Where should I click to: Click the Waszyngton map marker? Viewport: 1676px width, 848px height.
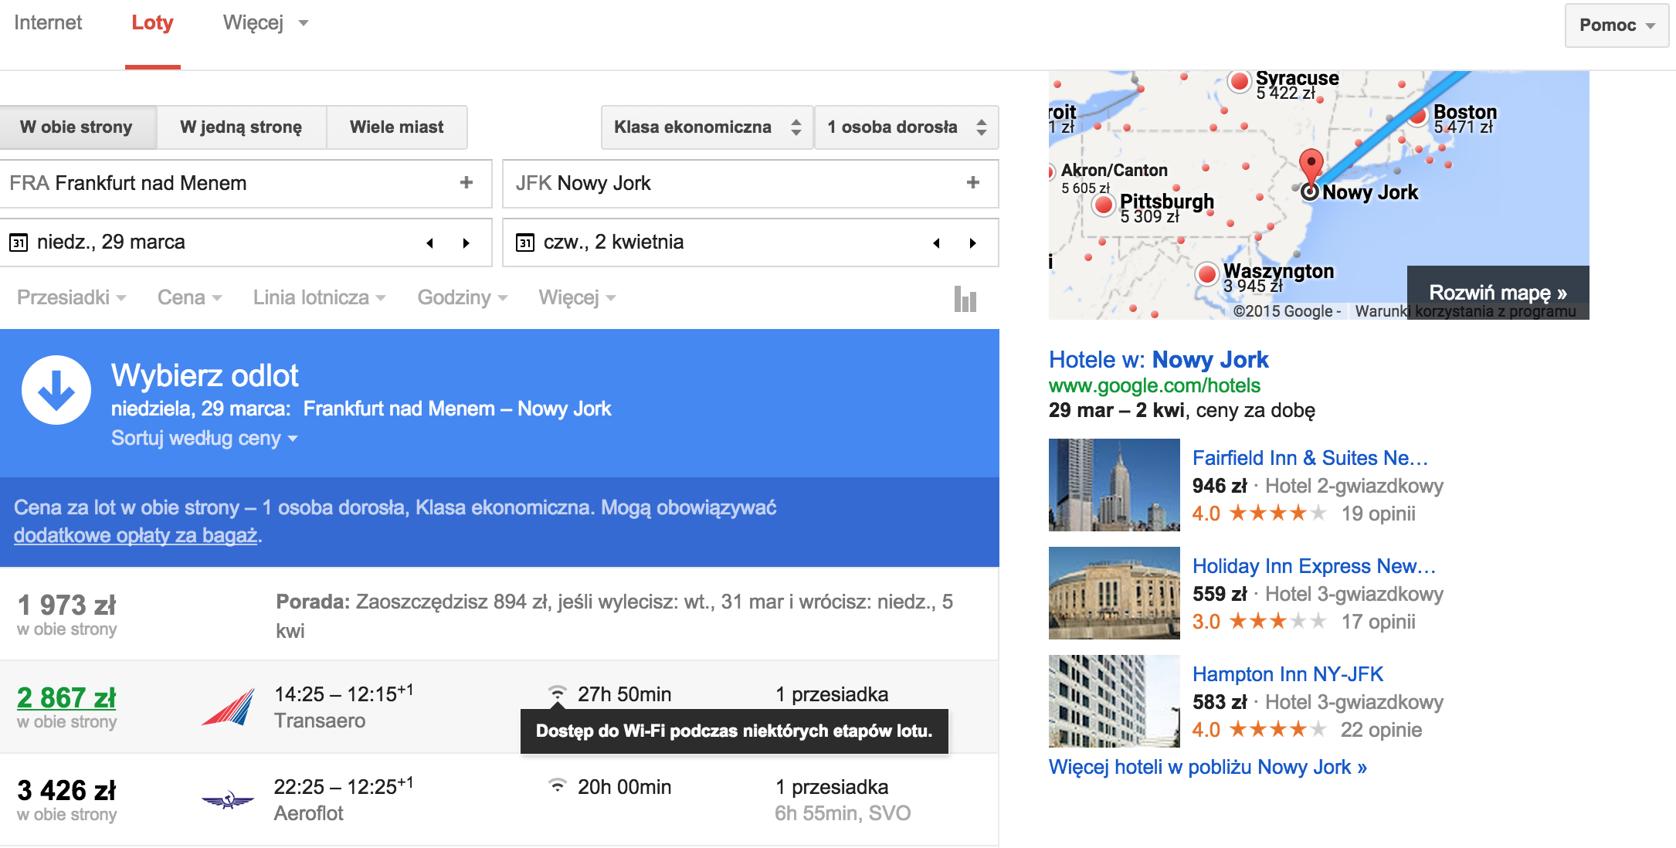pyautogui.click(x=1207, y=273)
